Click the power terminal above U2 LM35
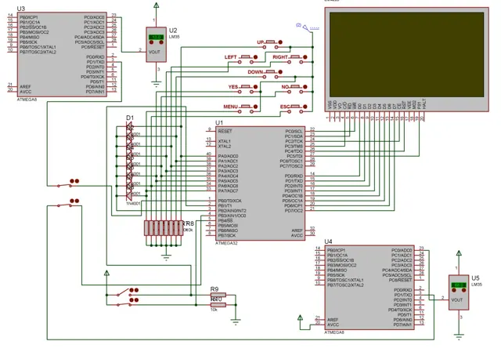Image resolution: width=501 pixels, height=352 pixels. coord(157,5)
